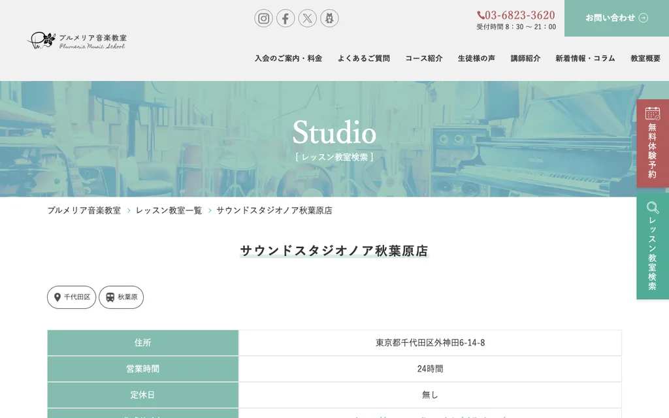The height and width of the screenshot is (418, 669).
Task: Open コース紹介 menu item
Action: [x=423, y=58]
